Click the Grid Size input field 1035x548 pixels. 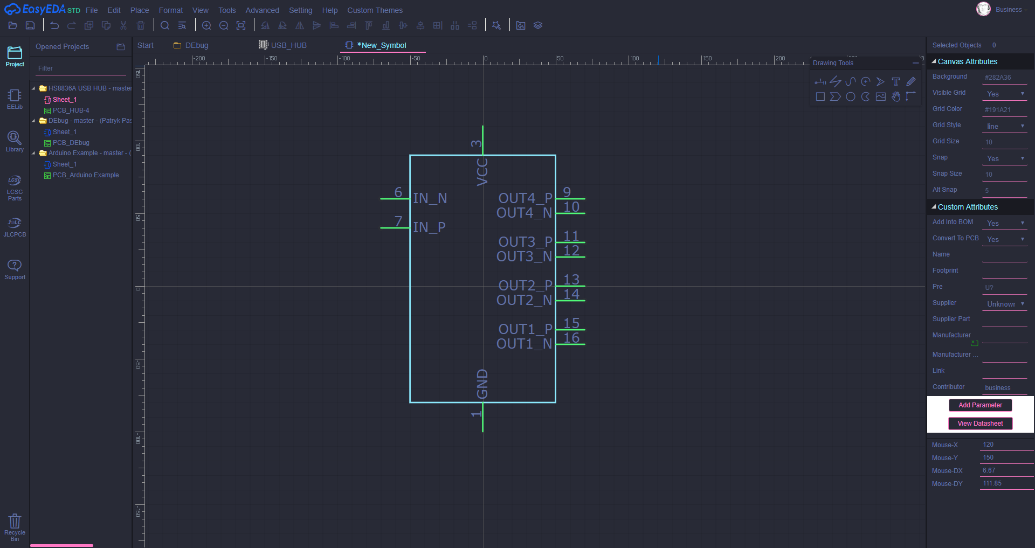[1005, 142]
